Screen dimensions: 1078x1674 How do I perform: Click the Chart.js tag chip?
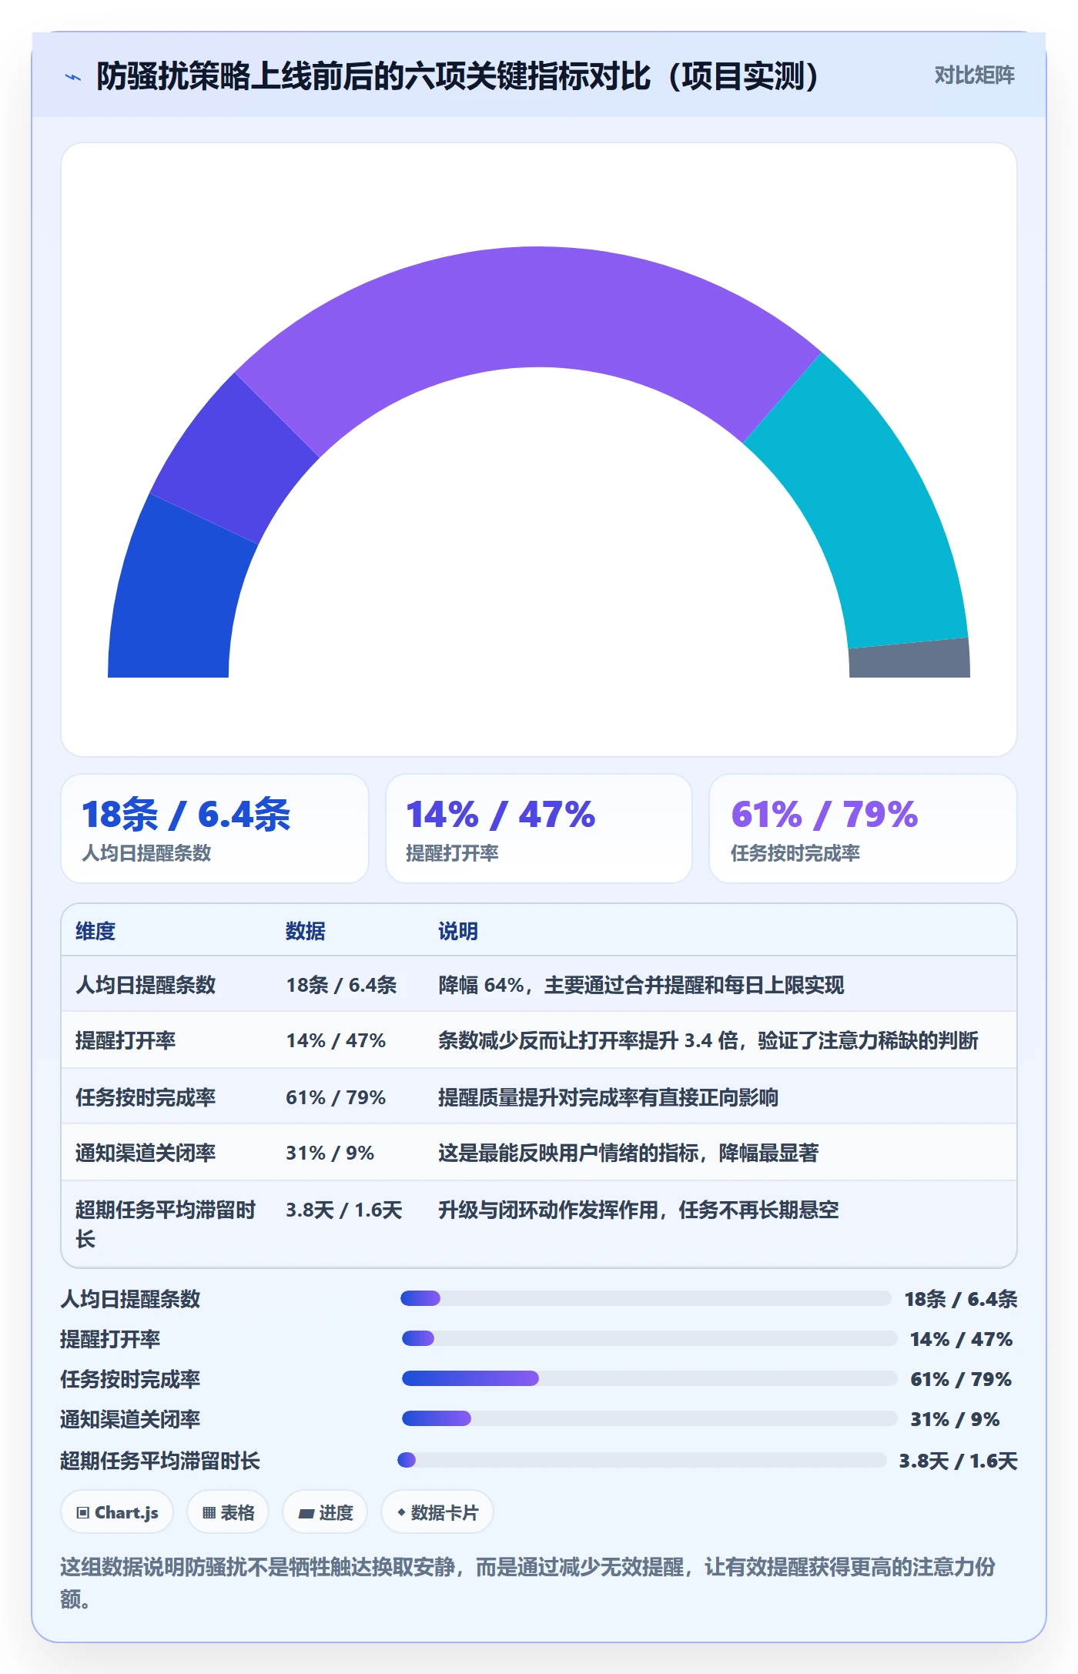pos(117,1512)
